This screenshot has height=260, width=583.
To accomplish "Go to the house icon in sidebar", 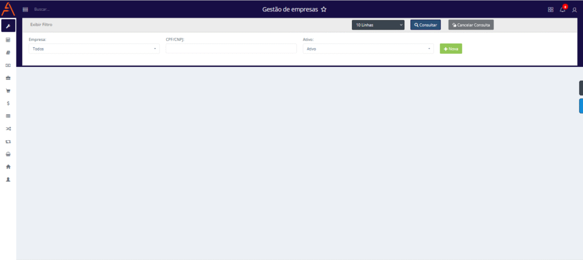I will (8, 166).
